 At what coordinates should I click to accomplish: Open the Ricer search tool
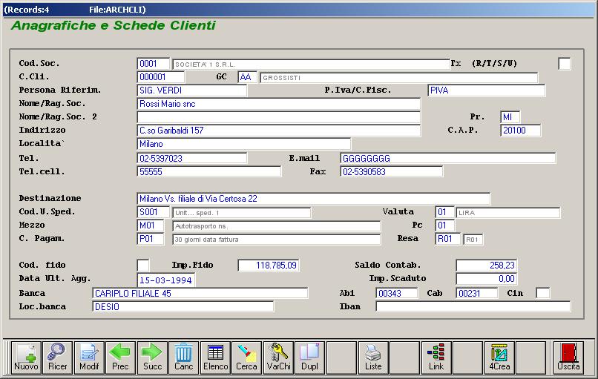58,357
